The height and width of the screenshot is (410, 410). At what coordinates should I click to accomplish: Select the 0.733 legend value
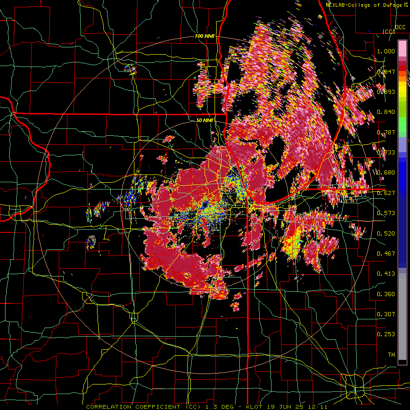[x=386, y=153]
